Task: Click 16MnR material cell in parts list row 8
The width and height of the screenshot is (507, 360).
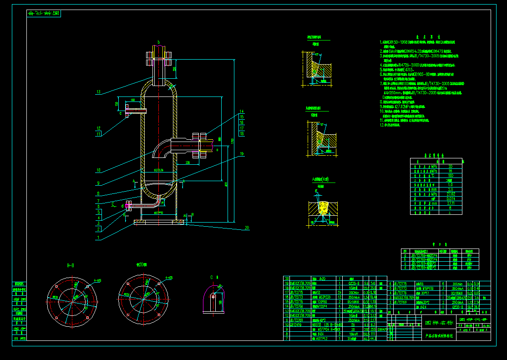Action: click(x=352, y=334)
